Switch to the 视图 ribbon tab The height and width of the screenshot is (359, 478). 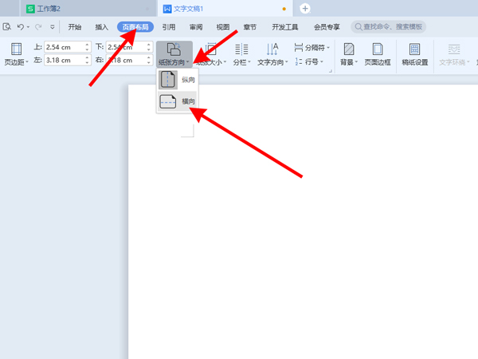tap(223, 26)
